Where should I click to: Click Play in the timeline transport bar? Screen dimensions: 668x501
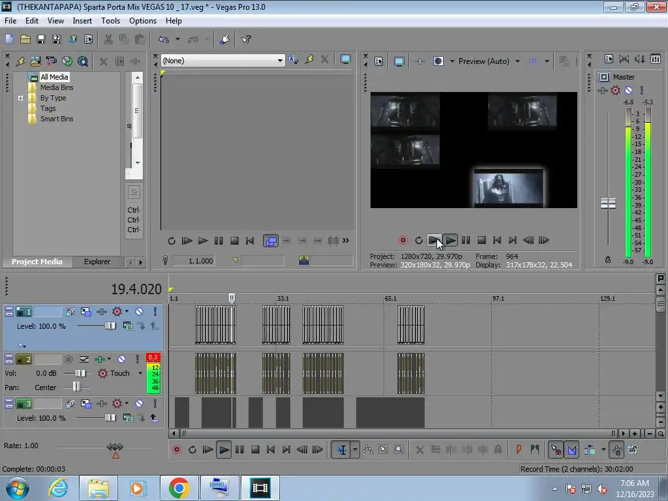point(224,449)
